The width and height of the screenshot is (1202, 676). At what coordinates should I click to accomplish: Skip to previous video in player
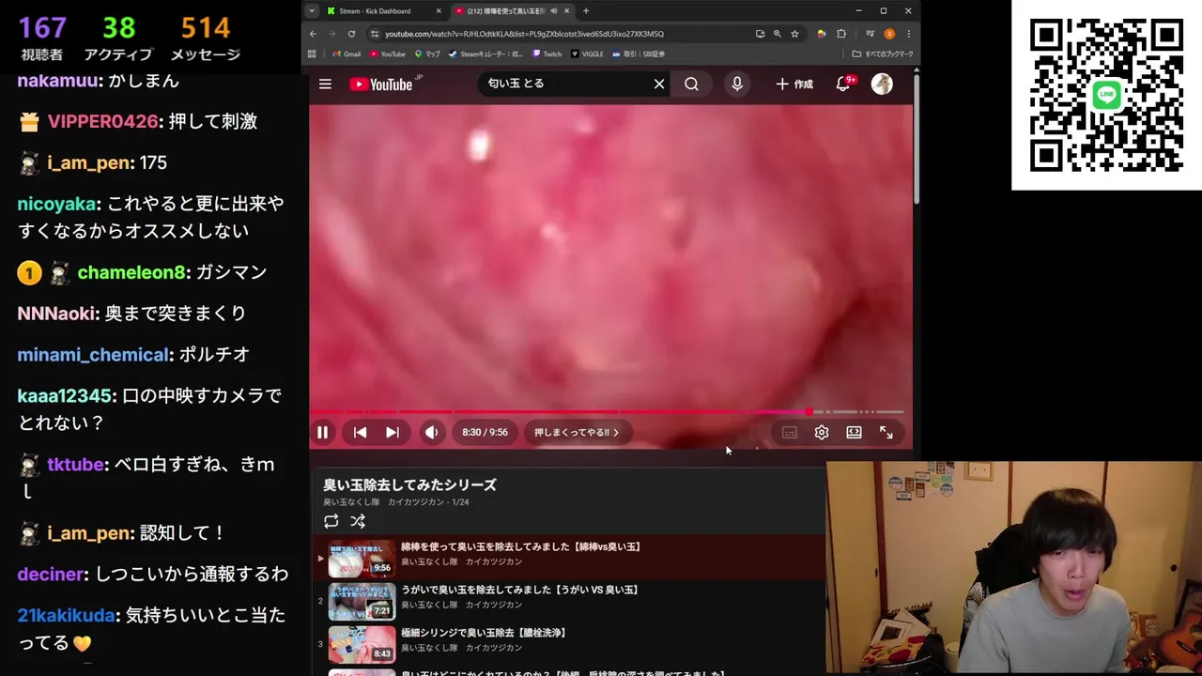(x=360, y=433)
